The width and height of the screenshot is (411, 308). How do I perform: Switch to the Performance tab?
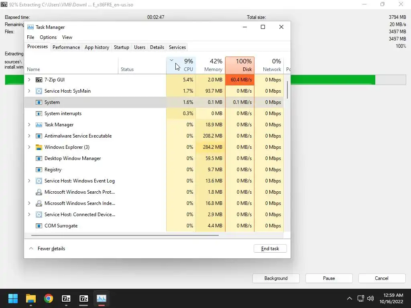pyautogui.click(x=66, y=47)
